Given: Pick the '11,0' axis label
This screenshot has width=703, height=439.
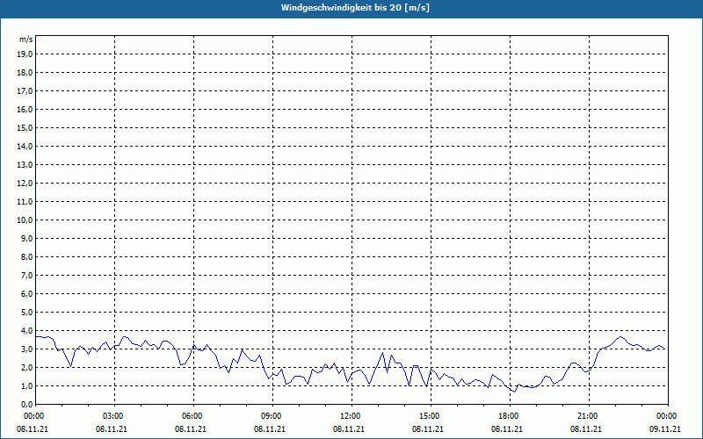Looking at the screenshot, I should point(25,202).
